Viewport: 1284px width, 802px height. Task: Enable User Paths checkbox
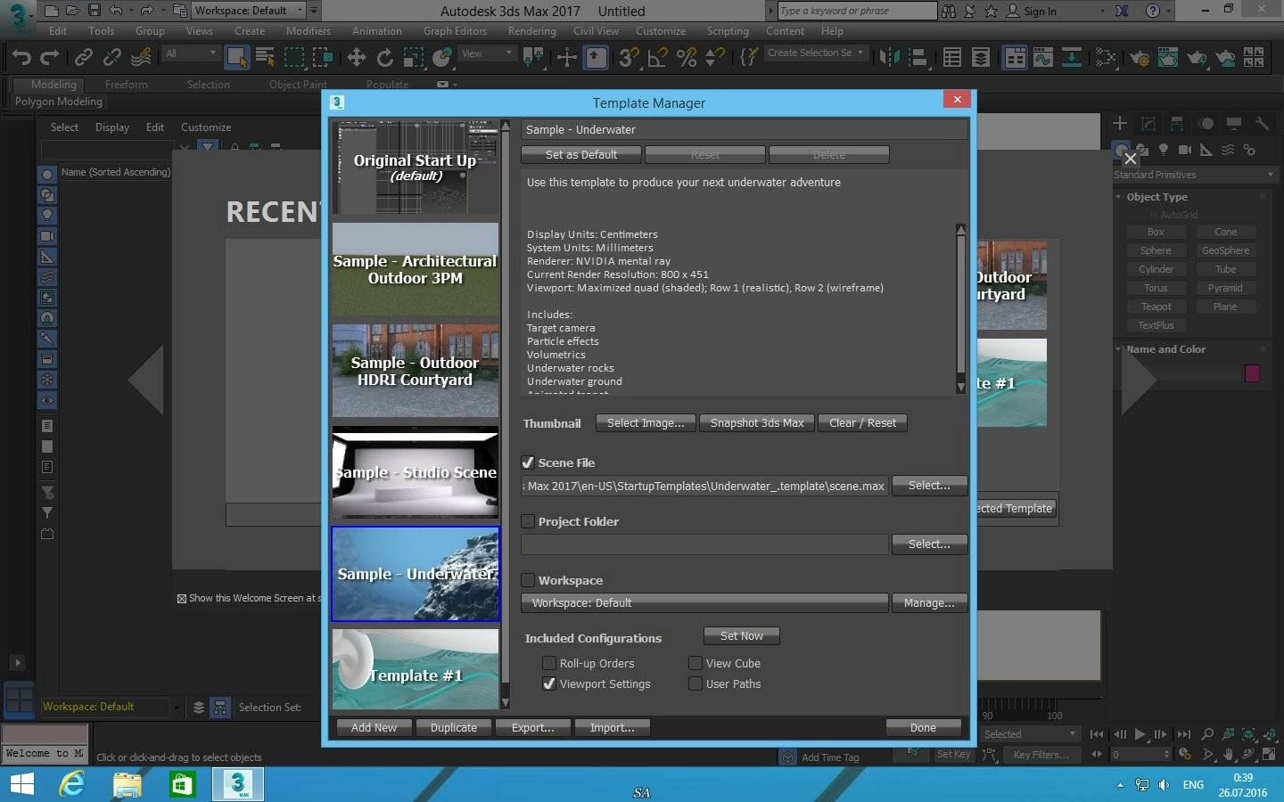(x=695, y=683)
